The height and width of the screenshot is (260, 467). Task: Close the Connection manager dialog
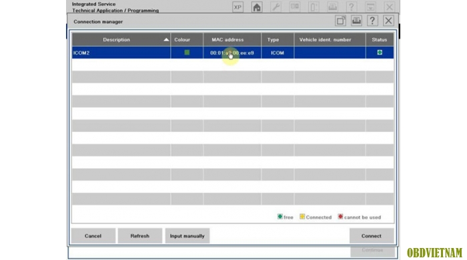388,21
